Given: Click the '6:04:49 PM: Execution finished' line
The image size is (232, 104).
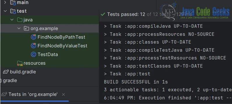Looking at the screenshot, I should 168,98.
